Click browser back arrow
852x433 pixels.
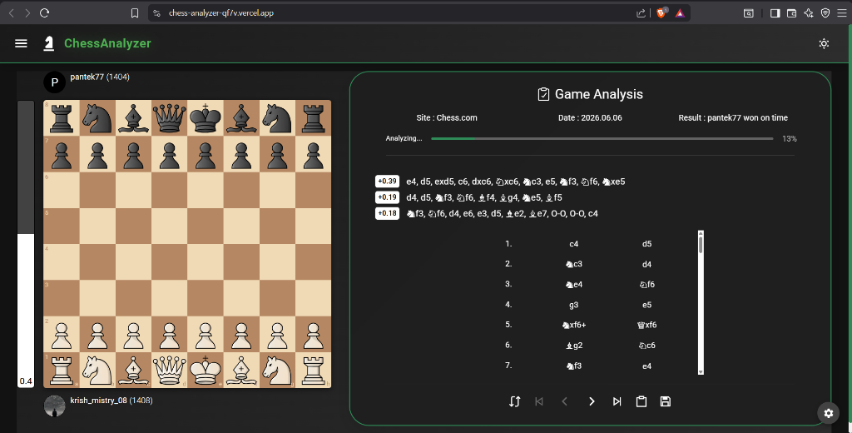pyautogui.click(x=12, y=13)
